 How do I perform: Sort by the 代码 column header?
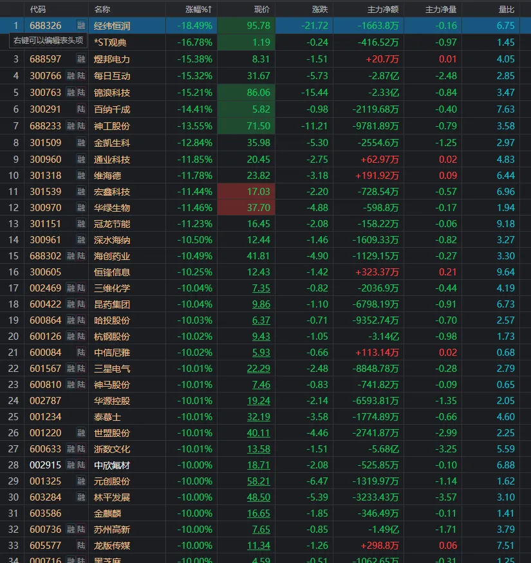[x=38, y=10]
